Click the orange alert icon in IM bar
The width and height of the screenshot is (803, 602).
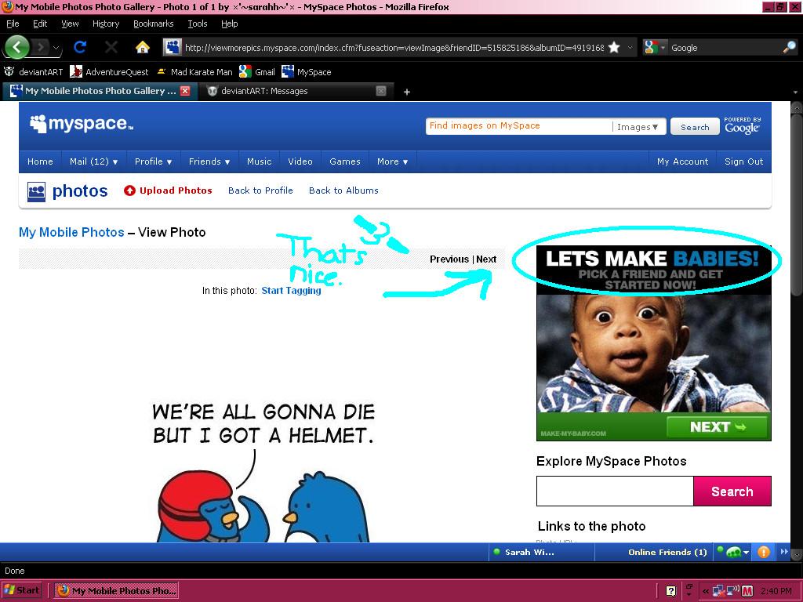[x=763, y=552]
